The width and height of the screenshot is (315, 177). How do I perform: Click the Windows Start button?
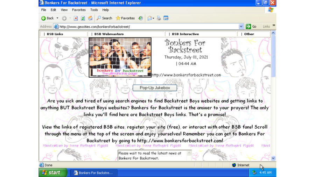pos(53,172)
